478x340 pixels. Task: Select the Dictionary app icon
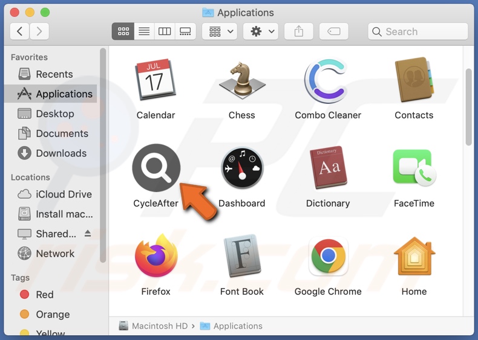pos(328,167)
